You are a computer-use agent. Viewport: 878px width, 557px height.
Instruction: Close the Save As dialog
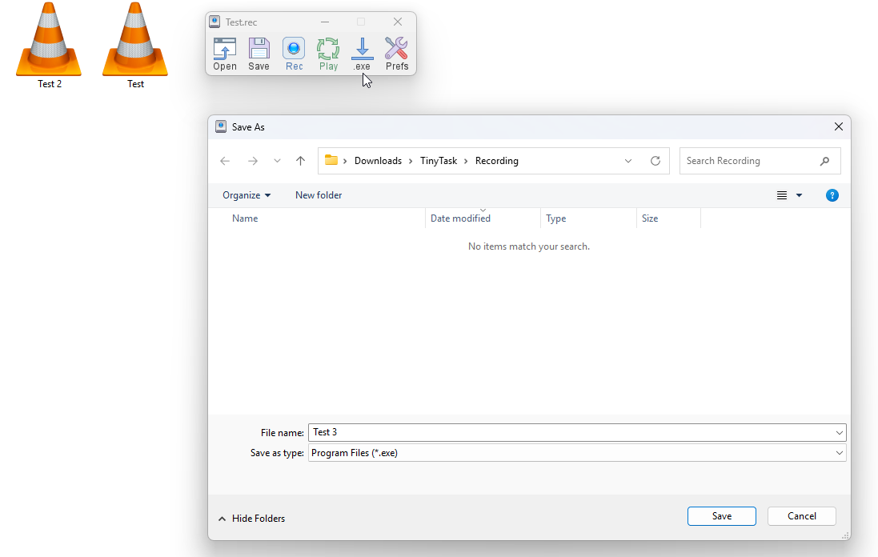[838, 126]
